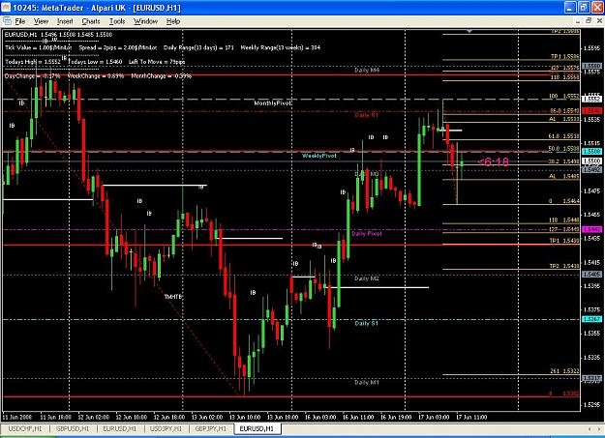Click the Daily Range(13 days) = 171 text

(x=198, y=47)
